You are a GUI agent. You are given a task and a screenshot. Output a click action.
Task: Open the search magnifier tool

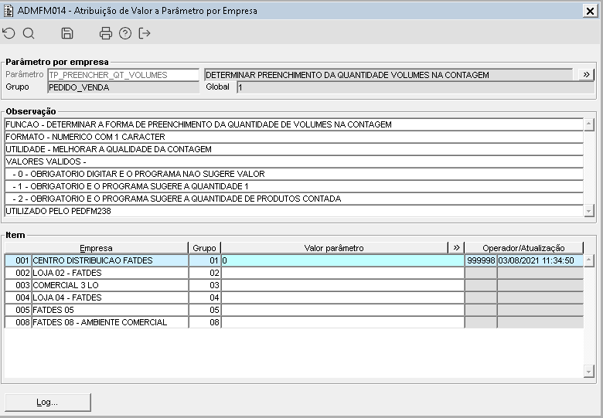tap(29, 33)
